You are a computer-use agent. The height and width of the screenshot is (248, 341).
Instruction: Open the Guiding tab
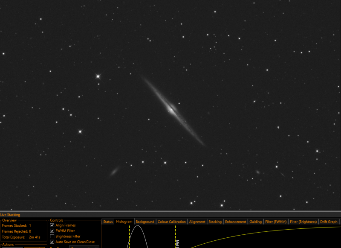pyautogui.click(x=255, y=222)
